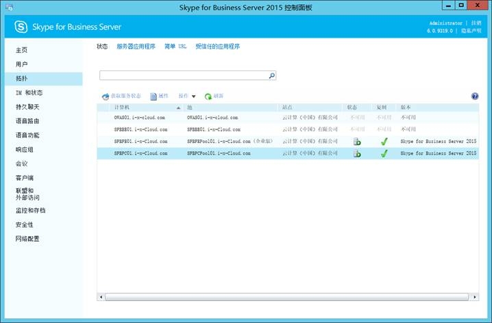The width and height of the screenshot is (492, 323).
Task: Close the control panel window
Action: coord(478,5)
